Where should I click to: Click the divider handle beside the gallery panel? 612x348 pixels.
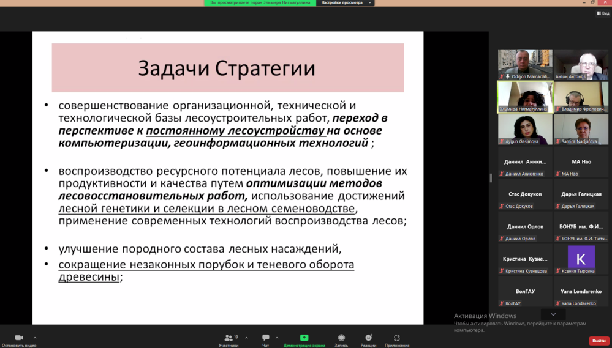click(491, 178)
